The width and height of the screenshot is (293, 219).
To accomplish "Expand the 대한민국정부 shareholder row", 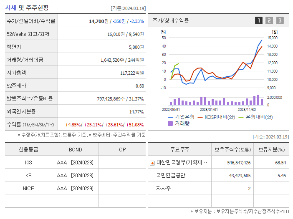I will tap(152, 163).
